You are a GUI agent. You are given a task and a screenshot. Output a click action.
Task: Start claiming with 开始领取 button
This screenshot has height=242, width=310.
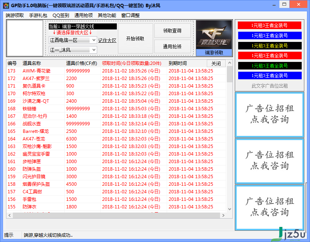[x=135, y=39]
